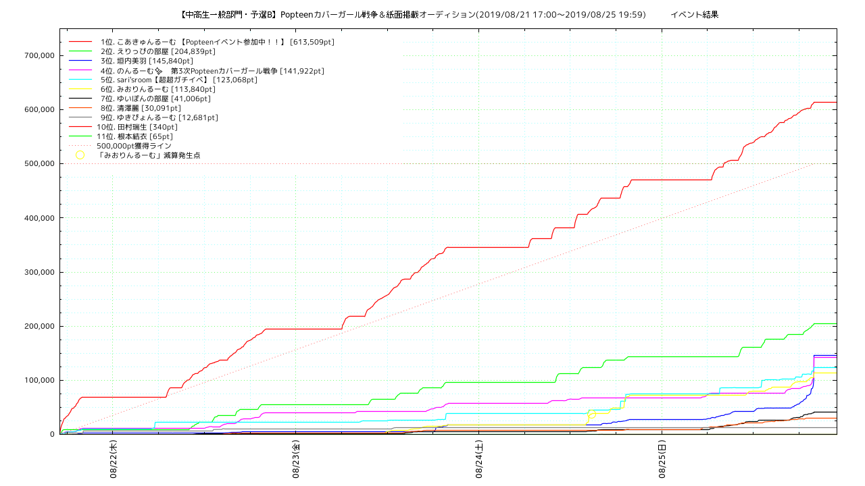
Task: Click the 08/22(木) x-axis date label
Action: [x=115, y=460]
